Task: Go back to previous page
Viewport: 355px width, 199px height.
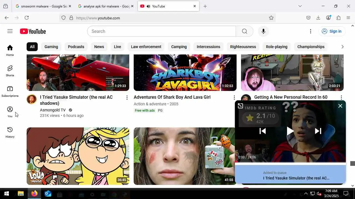Action: (7, 18)
